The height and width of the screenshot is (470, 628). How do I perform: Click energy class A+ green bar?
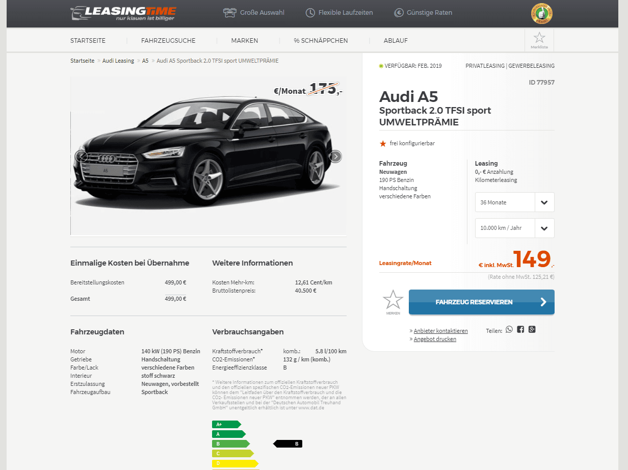pyautogui.click(x=226, y=424)
